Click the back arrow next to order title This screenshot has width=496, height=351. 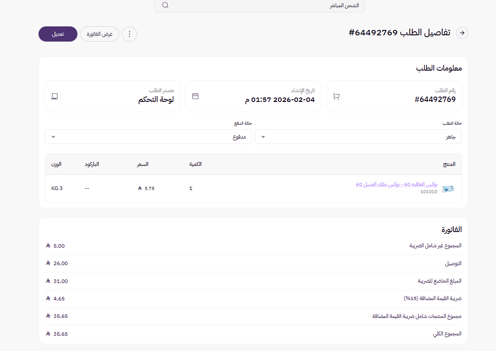462,33
